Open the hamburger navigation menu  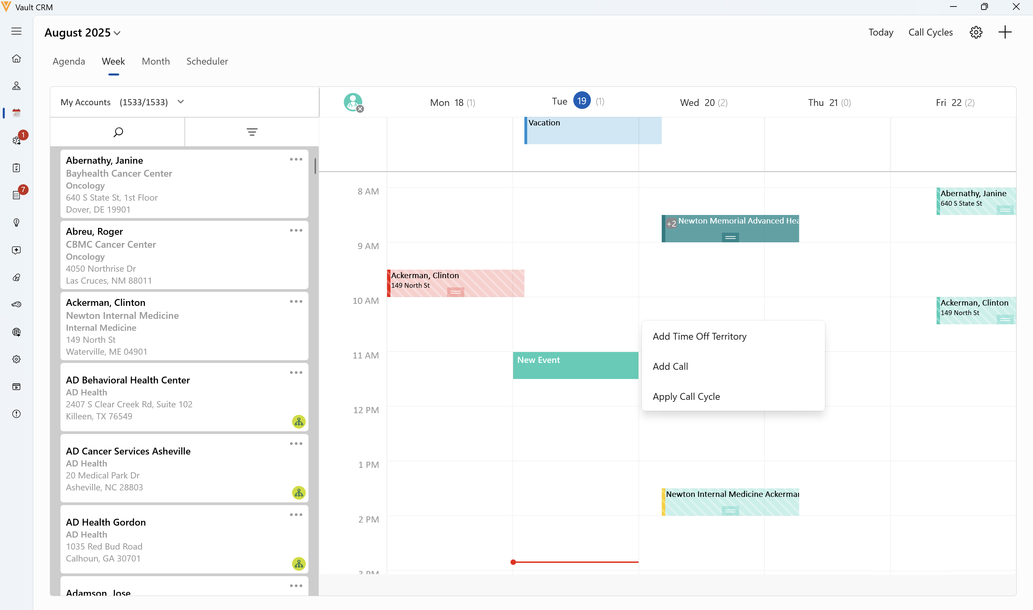tap(16, 31)
